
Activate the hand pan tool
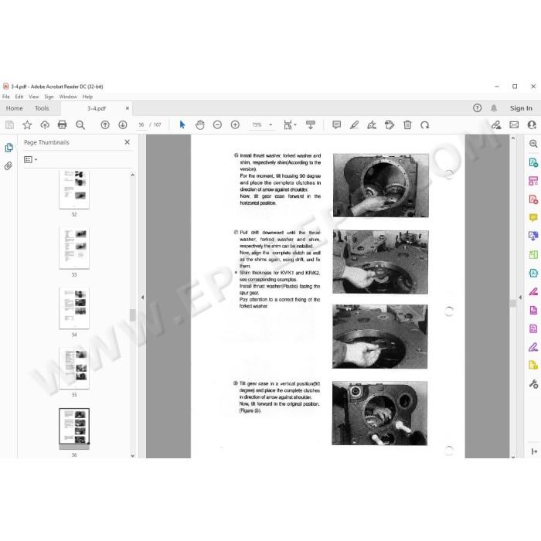point(199,125)
